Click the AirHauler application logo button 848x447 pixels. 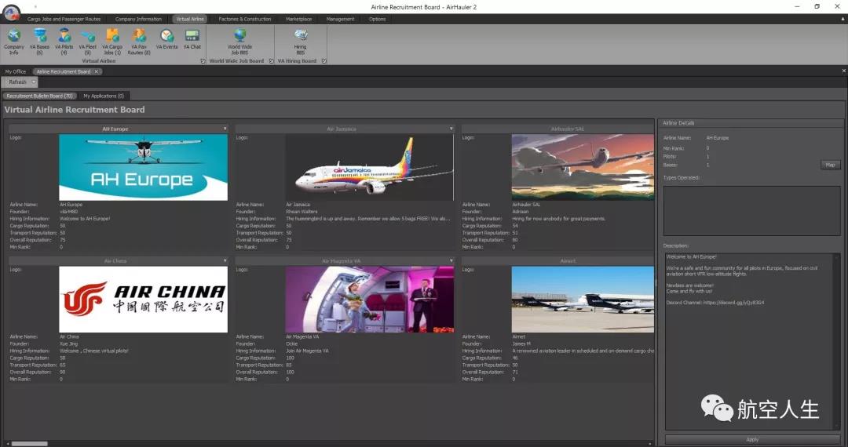coord(11,12)
